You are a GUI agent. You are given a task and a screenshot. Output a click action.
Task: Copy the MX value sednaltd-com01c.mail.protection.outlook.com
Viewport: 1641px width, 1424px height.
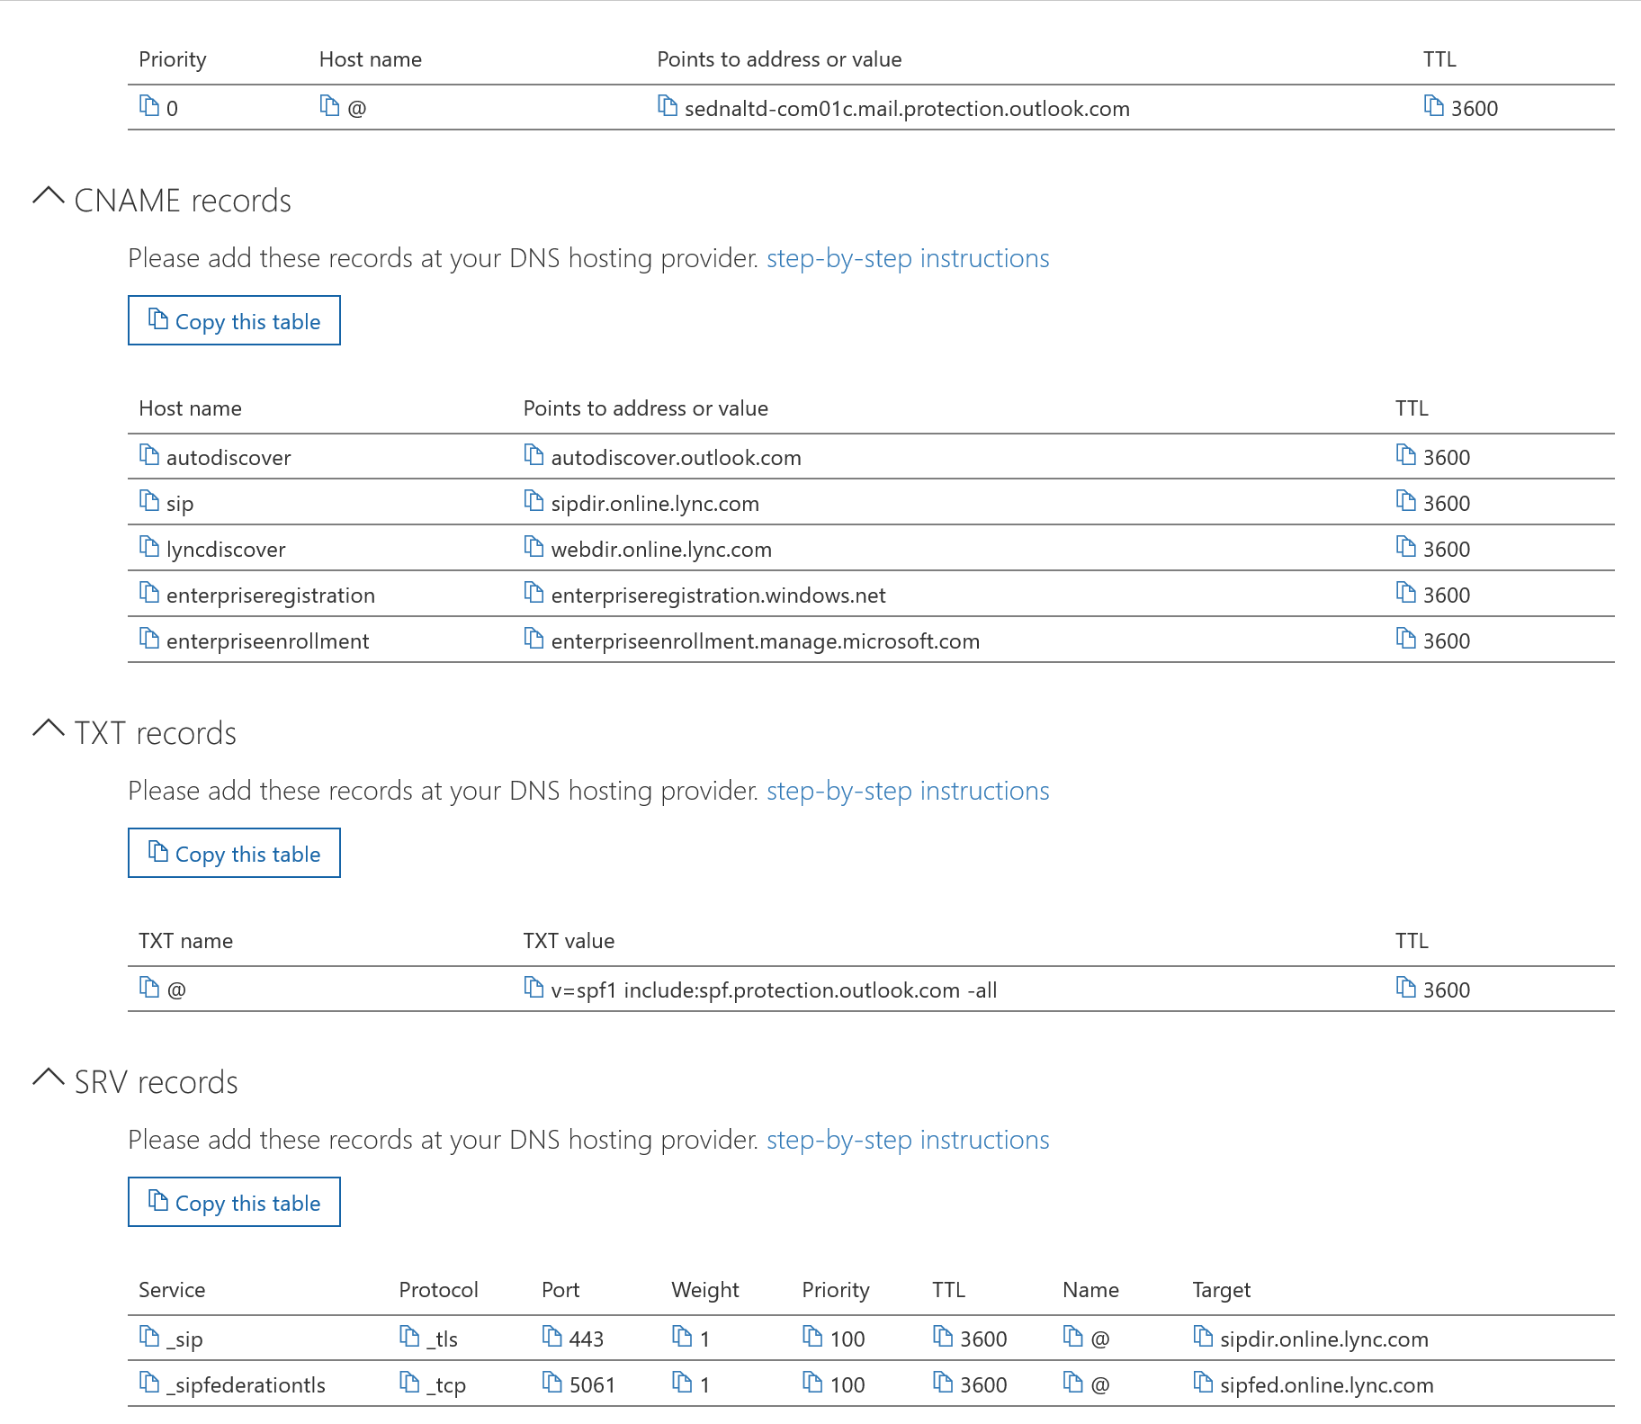click(668, 107)
